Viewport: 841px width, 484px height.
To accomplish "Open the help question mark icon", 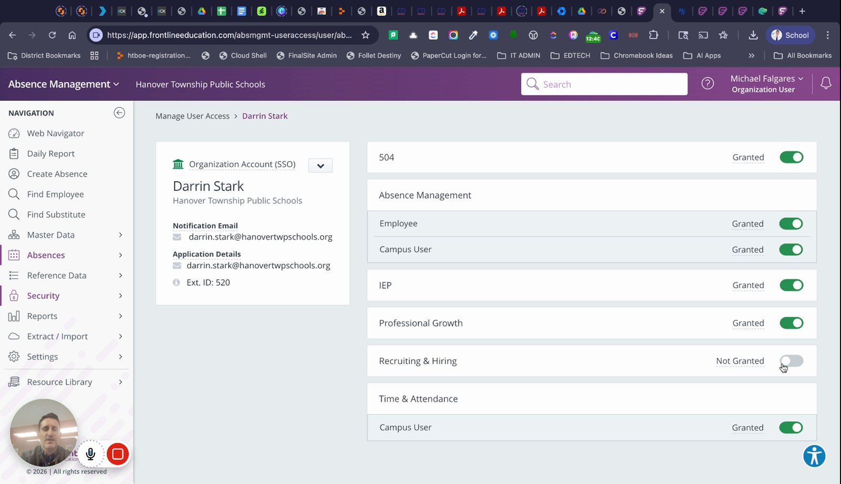I will [x=707, y=84].
